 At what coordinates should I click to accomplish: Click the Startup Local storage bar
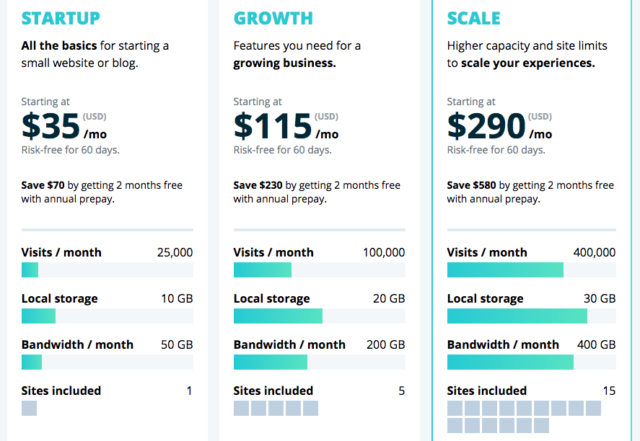pos(107,316)
